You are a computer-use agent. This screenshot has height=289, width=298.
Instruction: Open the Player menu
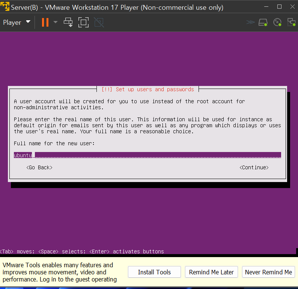pyautogui.click(x=17, y=23)
